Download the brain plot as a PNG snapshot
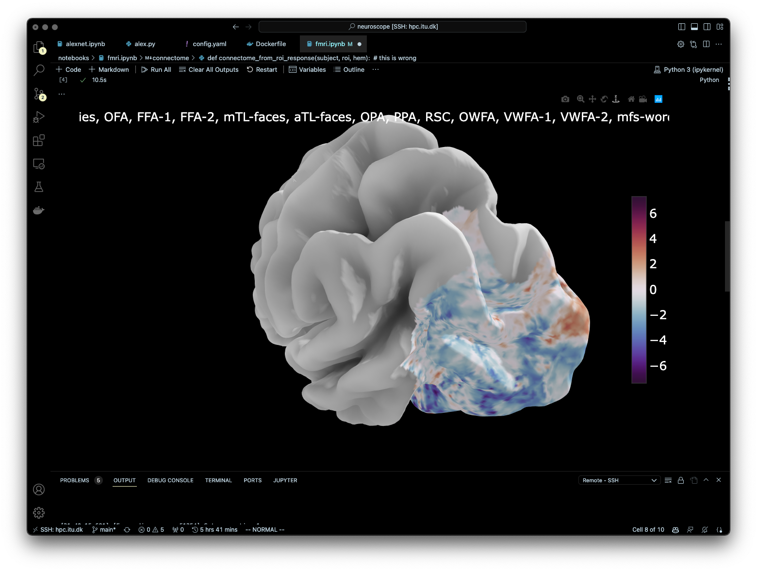 click(x=565, y=99)
